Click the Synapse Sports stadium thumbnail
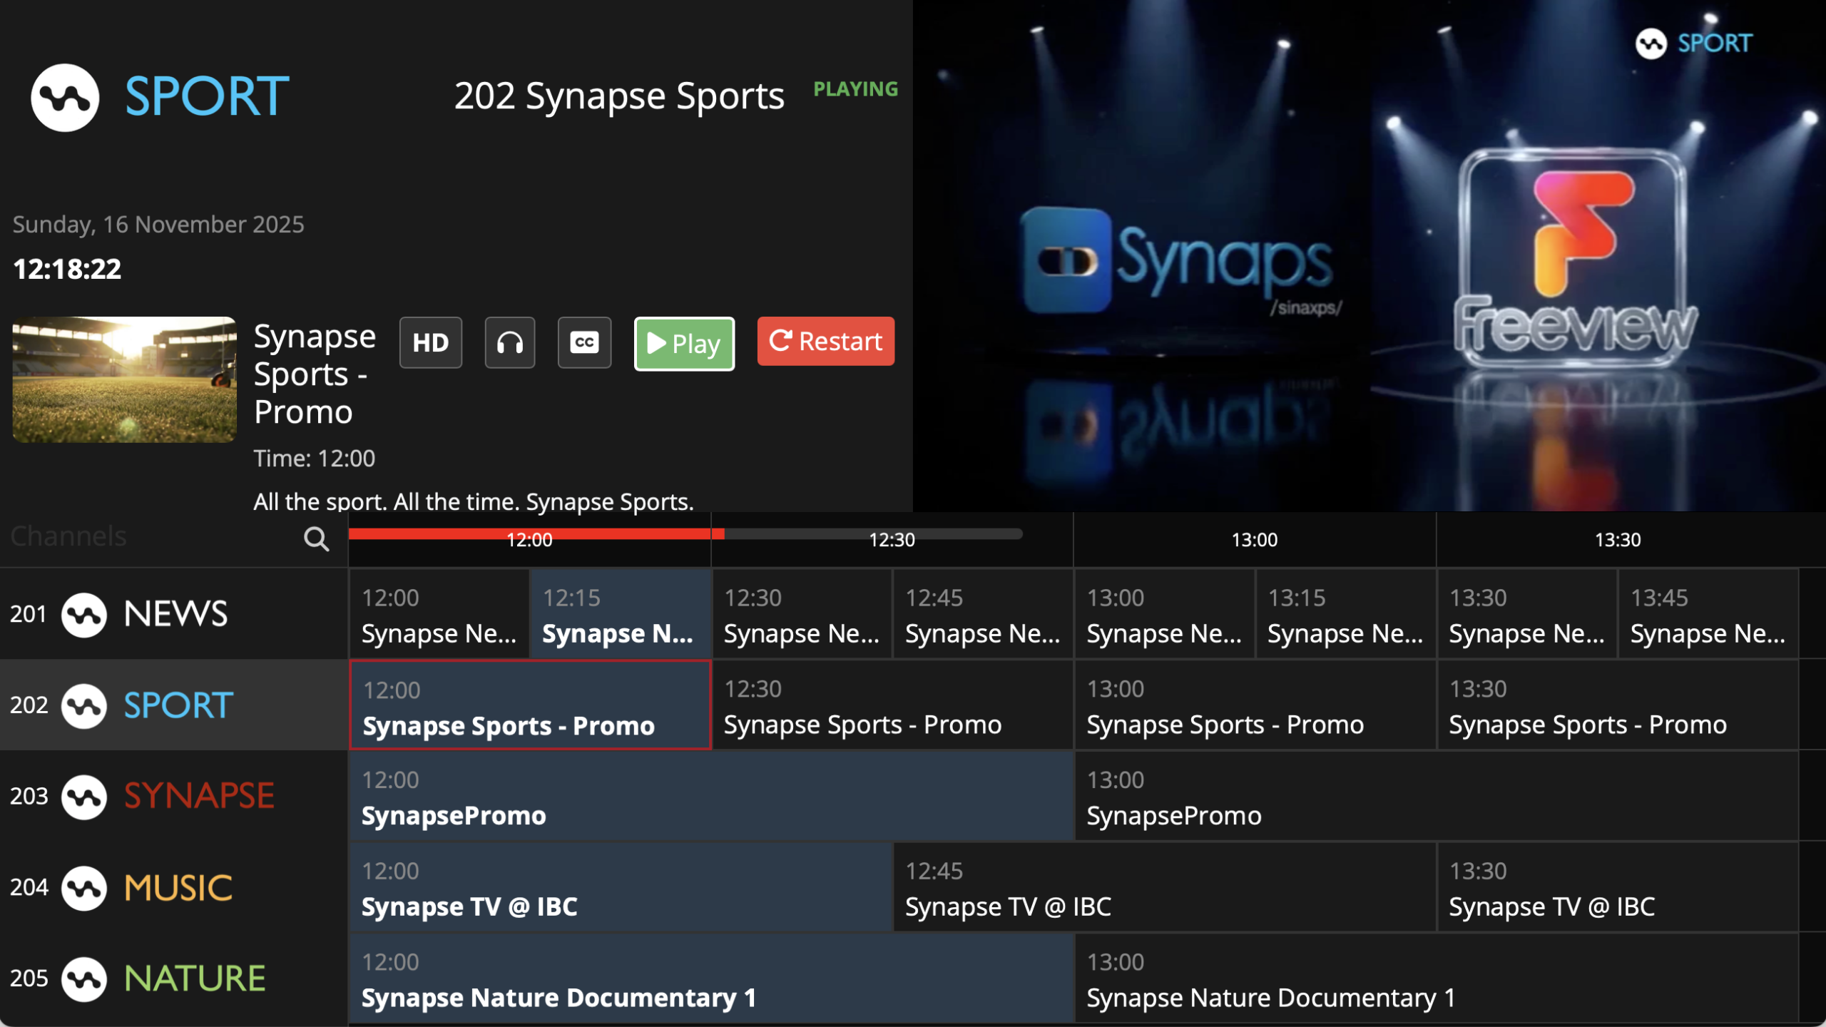This screenshot has height=1027, width=1826. pos(124,379)
